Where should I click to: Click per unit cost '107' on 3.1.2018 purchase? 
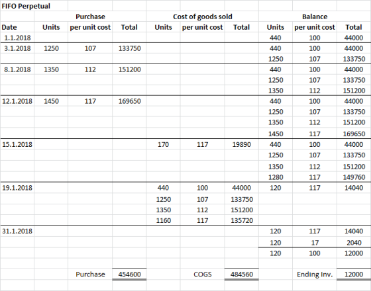90,48
